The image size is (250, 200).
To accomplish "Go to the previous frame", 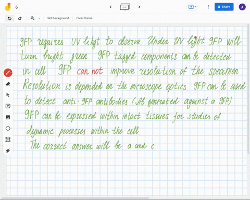I will (x=110, y=7).
